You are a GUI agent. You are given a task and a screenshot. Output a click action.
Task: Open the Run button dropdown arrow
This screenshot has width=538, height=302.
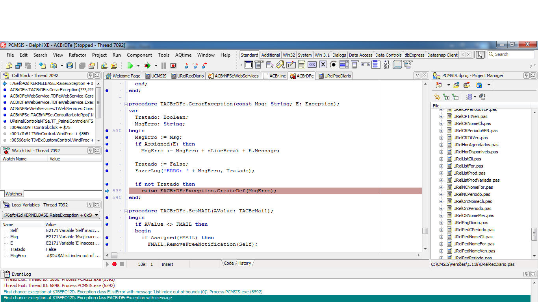point(138,66)
